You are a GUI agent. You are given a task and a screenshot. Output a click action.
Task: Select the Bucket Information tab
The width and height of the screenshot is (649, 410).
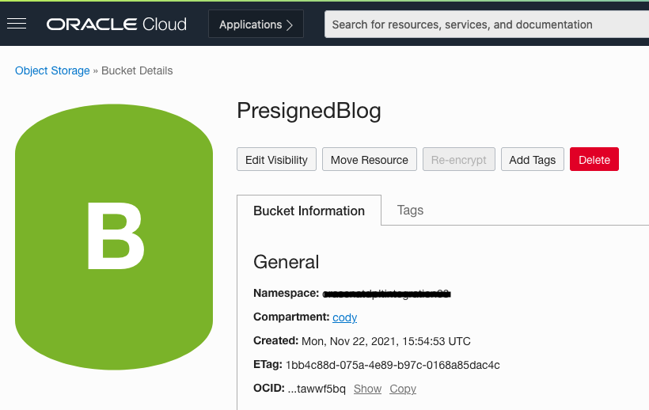[309, 211]
